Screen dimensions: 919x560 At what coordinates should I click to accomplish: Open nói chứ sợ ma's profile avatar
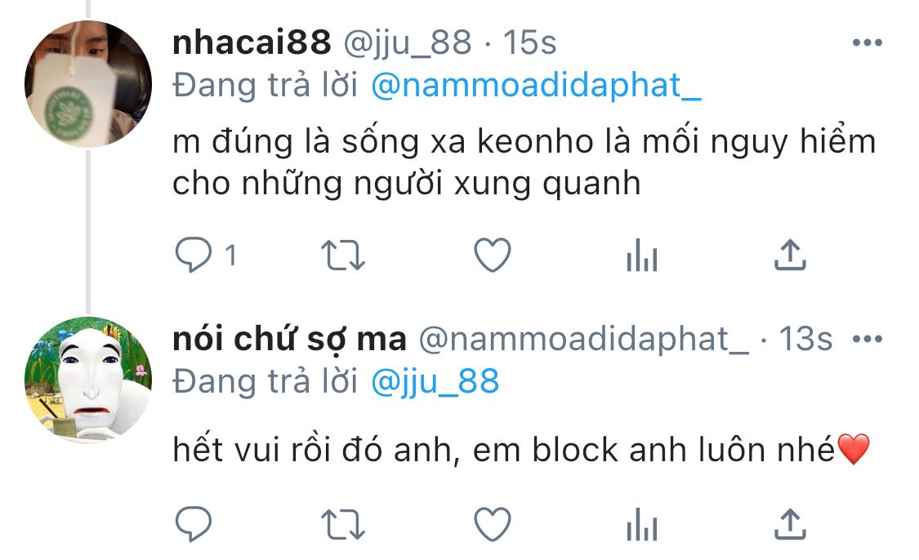coord(88,380)
